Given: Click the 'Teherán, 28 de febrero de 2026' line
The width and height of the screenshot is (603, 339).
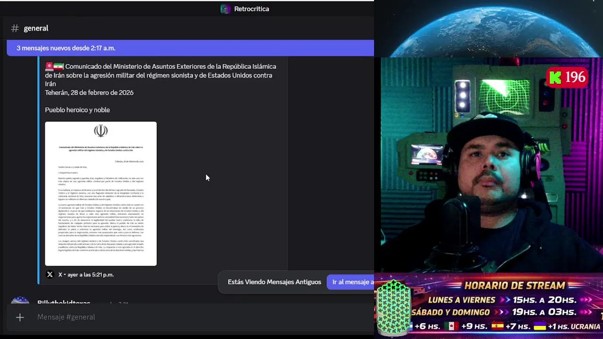Looking at the screenshot, I should coord(89,93).
